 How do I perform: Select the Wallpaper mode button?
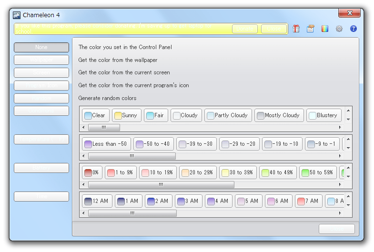click(x=41, y=60)
